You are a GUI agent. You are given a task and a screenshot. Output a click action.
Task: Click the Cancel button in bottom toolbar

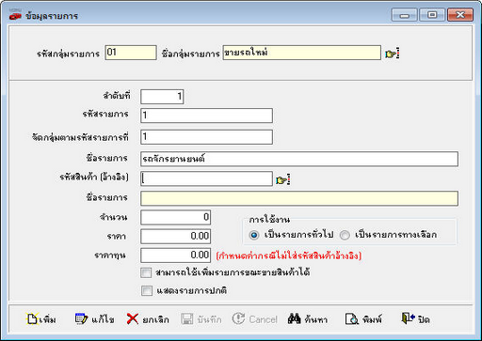pyautogui.click(x=255, y=319)
